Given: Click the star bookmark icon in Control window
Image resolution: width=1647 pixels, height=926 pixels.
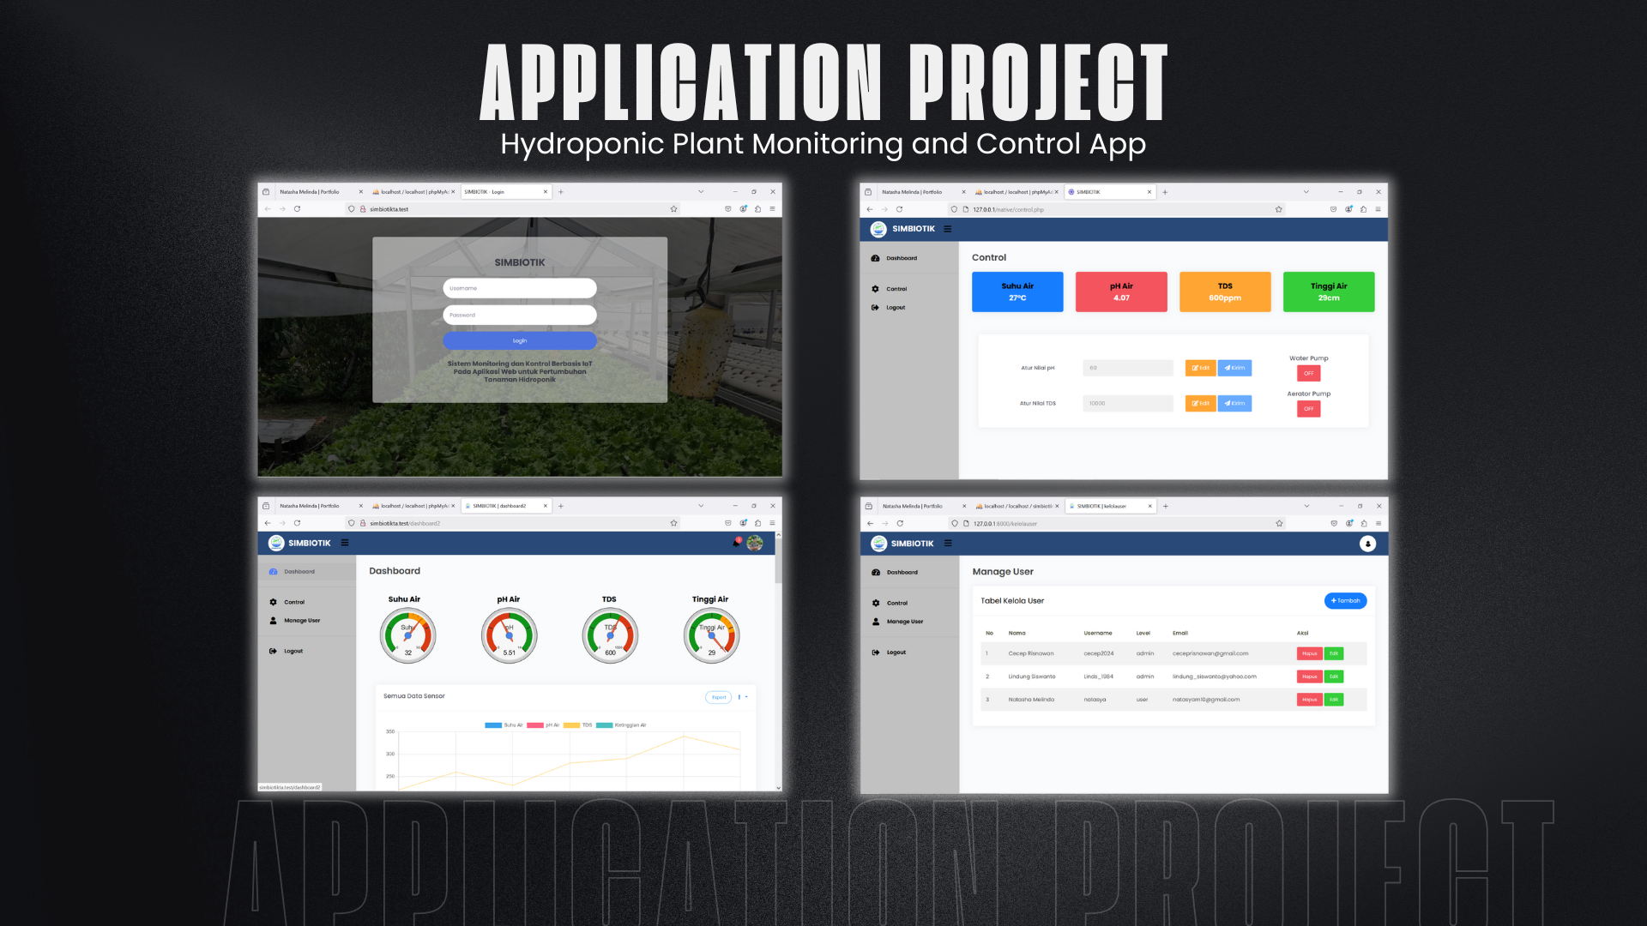Looking at the screenshot, I should (1279, 209).
